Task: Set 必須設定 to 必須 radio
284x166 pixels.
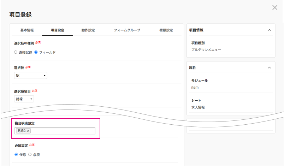Action: pyautogui.click(x=30, y=154)
